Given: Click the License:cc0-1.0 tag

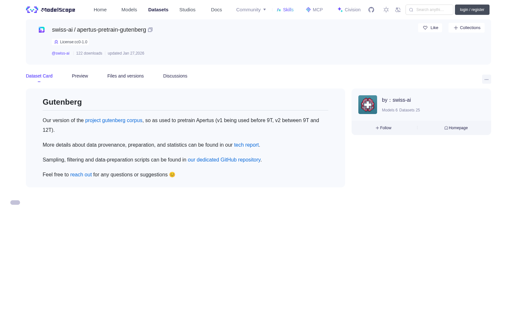Looking at the screenshot, I should pyautogui.click(x=70, y=42).
